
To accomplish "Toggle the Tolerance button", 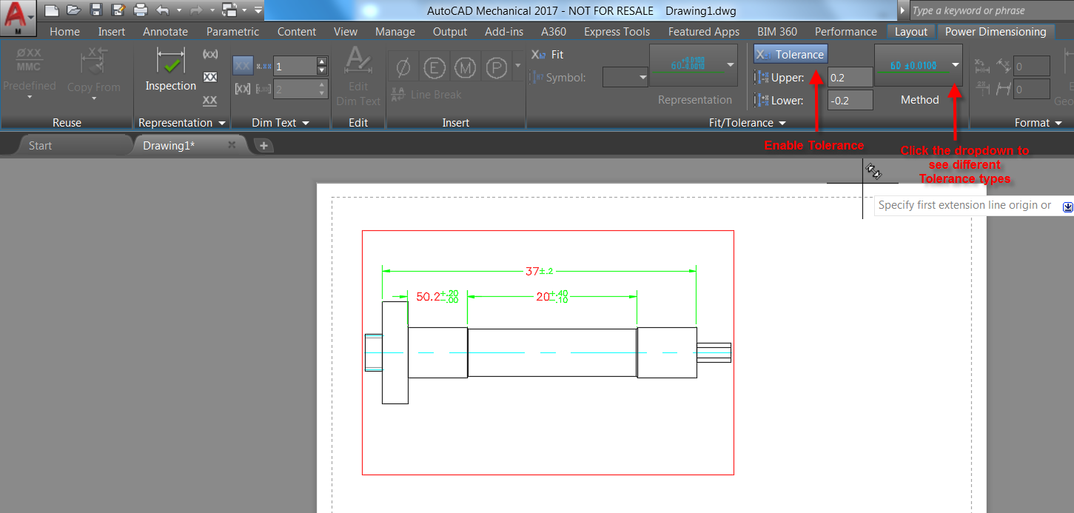I will tap(791, 54).
